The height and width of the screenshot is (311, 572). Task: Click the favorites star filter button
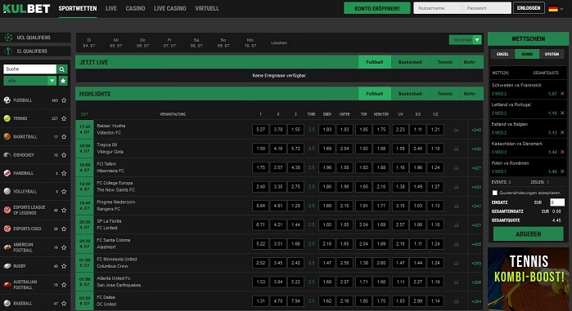63,81
